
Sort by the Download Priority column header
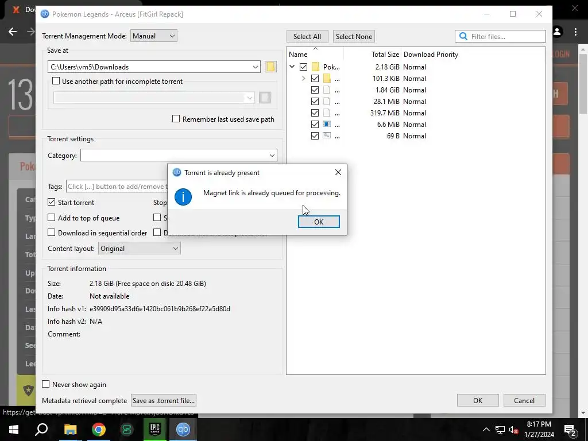pyautogui.click(x=431, y=55)
